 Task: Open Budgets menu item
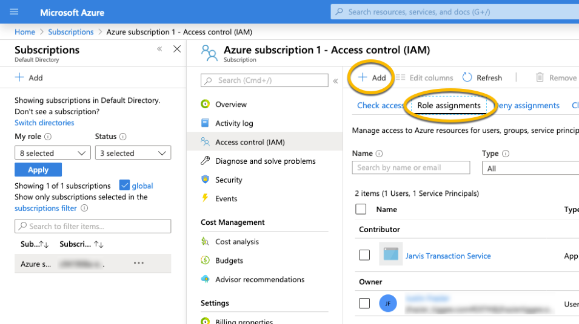point(229,261)
